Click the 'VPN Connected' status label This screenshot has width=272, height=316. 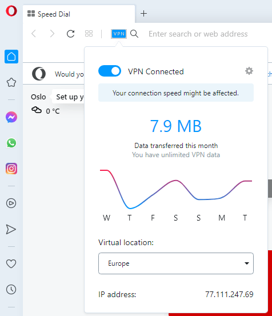[x=156, y=71]
